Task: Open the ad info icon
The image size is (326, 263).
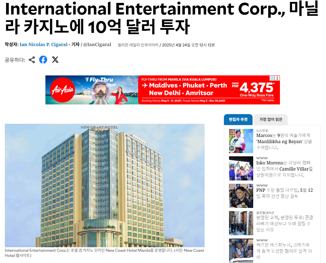Action: [x=272, y=78]
